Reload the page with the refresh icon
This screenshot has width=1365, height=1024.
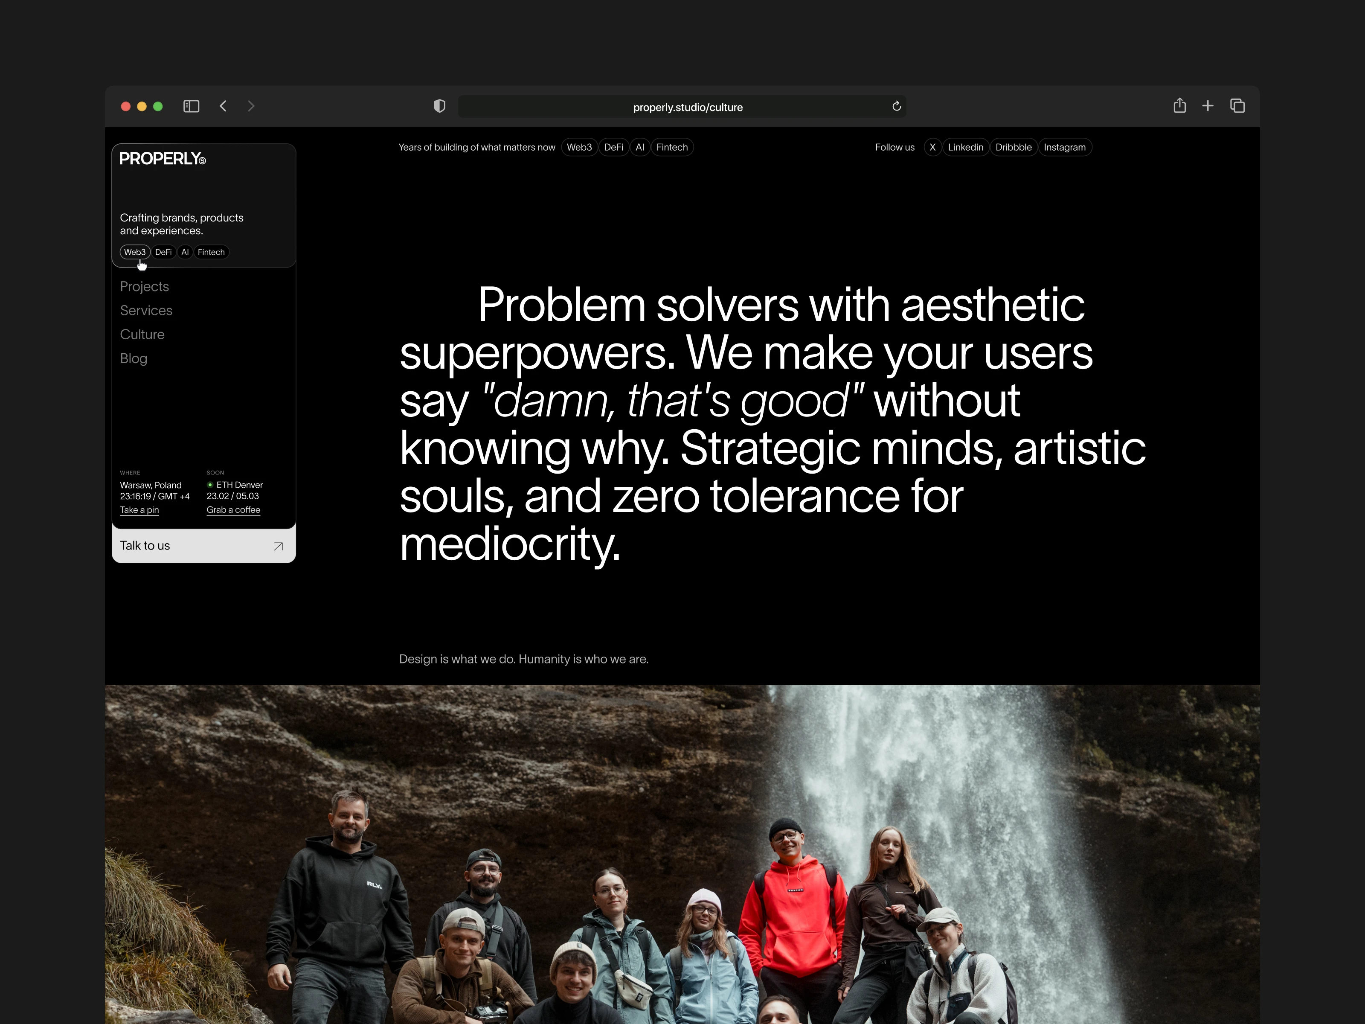[x=897, y=106]
